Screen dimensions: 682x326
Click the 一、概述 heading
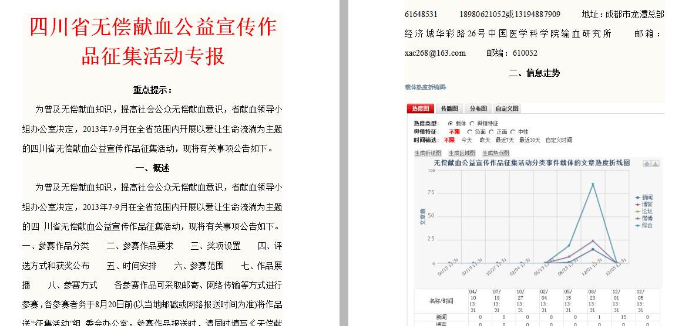click(152, 168)
